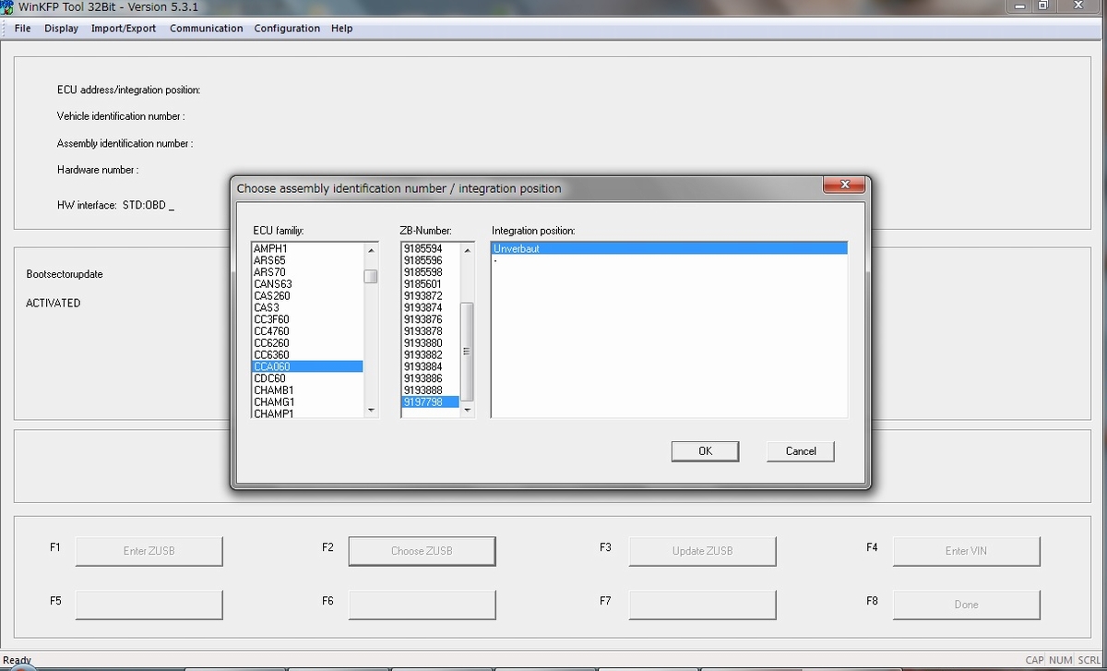The image size is (1107, 671).
Task: Select ZB-Number 9193874
Action: click(430, 307)
